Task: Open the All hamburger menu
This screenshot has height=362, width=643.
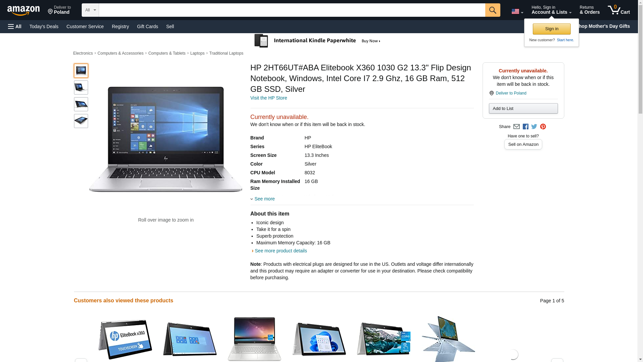Action: point(15,26)
